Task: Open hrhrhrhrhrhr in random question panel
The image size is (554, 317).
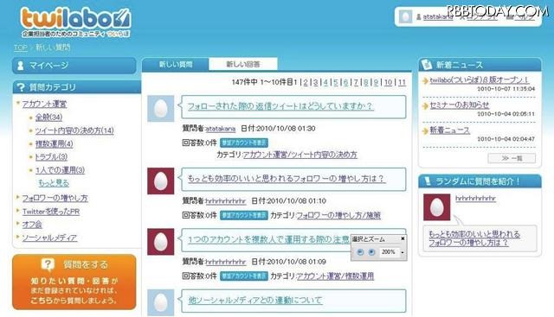Action: click(475, 199)
